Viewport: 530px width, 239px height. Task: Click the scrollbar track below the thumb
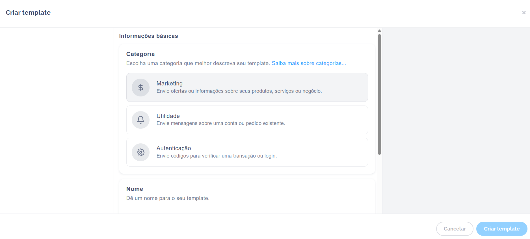379,184
